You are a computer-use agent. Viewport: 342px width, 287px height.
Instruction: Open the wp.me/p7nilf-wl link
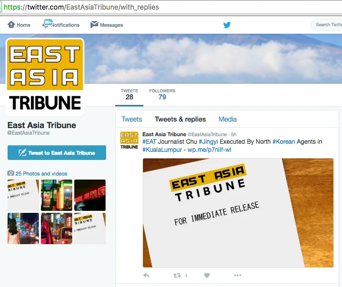[x=209, y=150]
